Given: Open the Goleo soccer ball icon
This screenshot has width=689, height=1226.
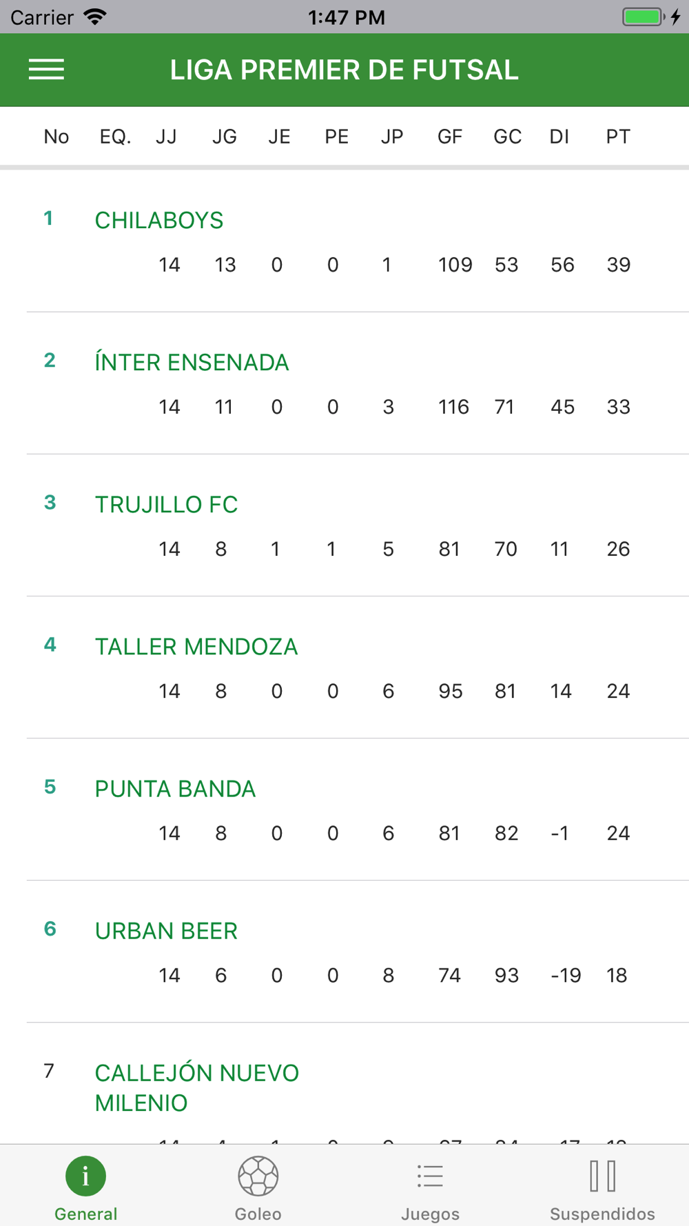Looking at the screenshot, I should (x=258, y=1176).
